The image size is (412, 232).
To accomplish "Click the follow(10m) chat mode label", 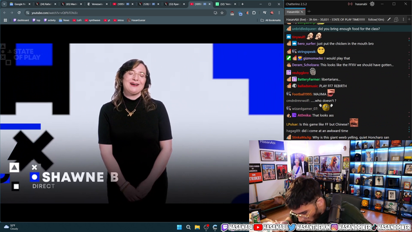I will click(376, 19).
